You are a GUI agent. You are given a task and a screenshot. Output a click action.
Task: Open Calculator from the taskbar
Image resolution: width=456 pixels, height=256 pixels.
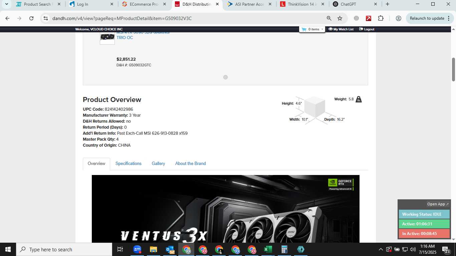pyautogui.click(x=284, y=249)
